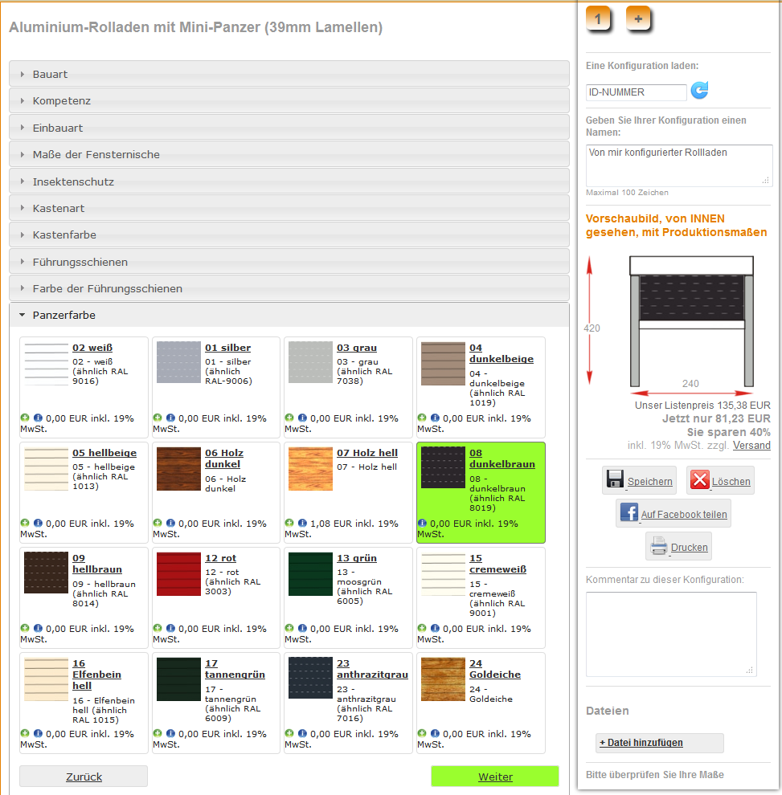
Task: Add a new configuration with plus tab
Action: [x=638, y=19]
